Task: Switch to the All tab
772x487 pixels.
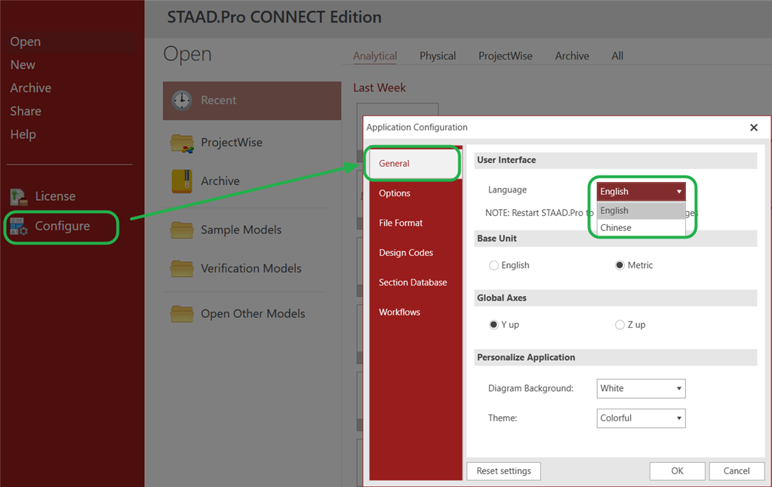Action: 617,56
